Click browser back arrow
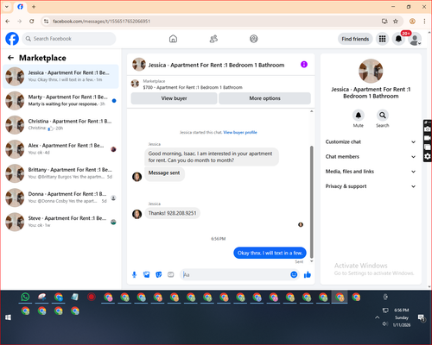Screen dimensions: 432x345 [8, 21]
